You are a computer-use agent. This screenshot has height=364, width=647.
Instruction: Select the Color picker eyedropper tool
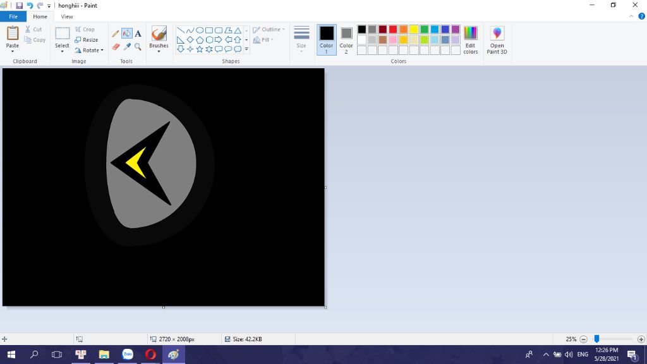coord(127,47)
